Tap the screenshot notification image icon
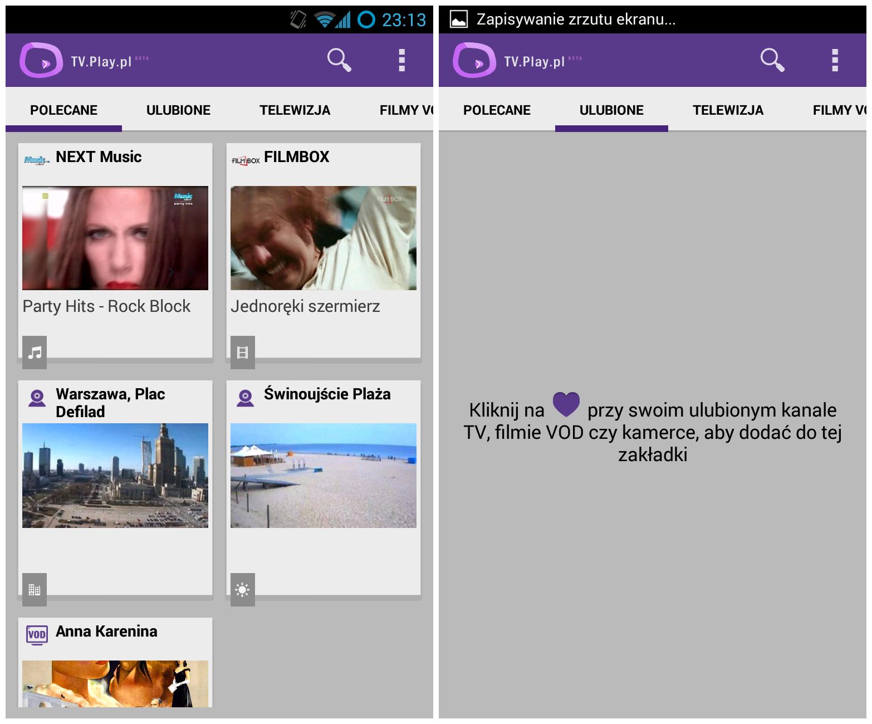872x724 pixels. click(459, 19)
